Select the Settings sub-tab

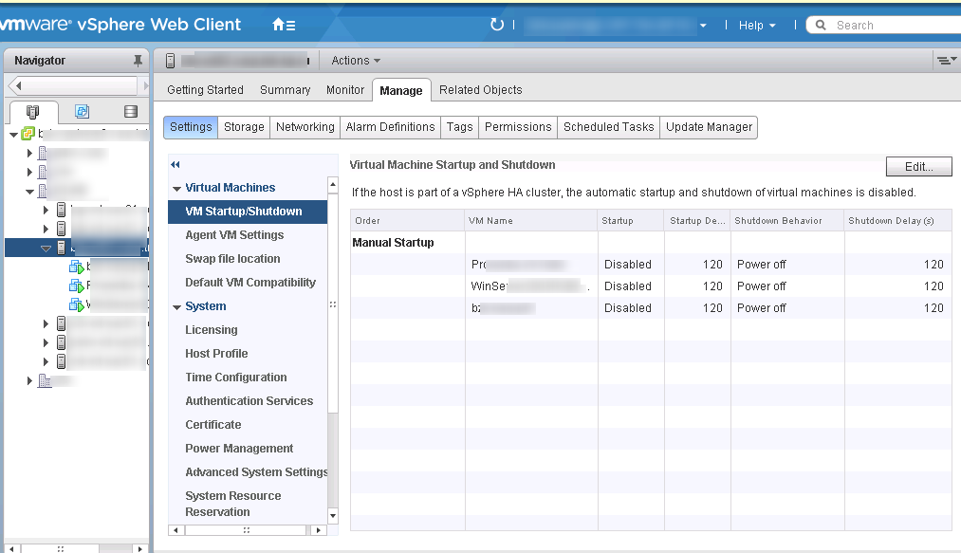tap(191, 127)
